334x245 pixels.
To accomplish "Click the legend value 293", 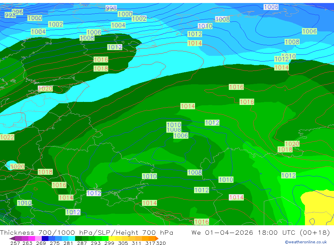I will click(x=96, y=243).
